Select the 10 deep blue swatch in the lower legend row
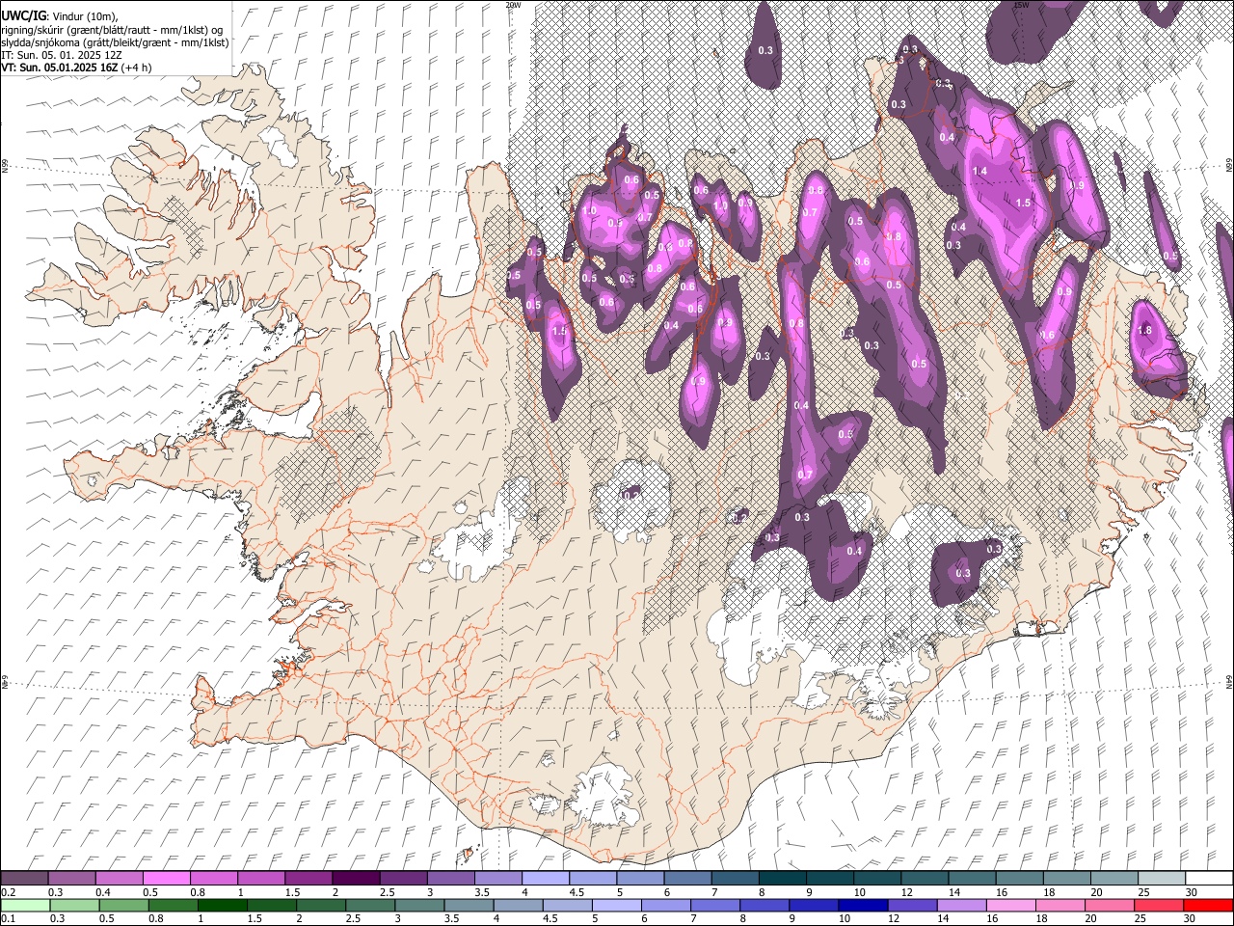 pyautogui.click(x=863, y=905)
